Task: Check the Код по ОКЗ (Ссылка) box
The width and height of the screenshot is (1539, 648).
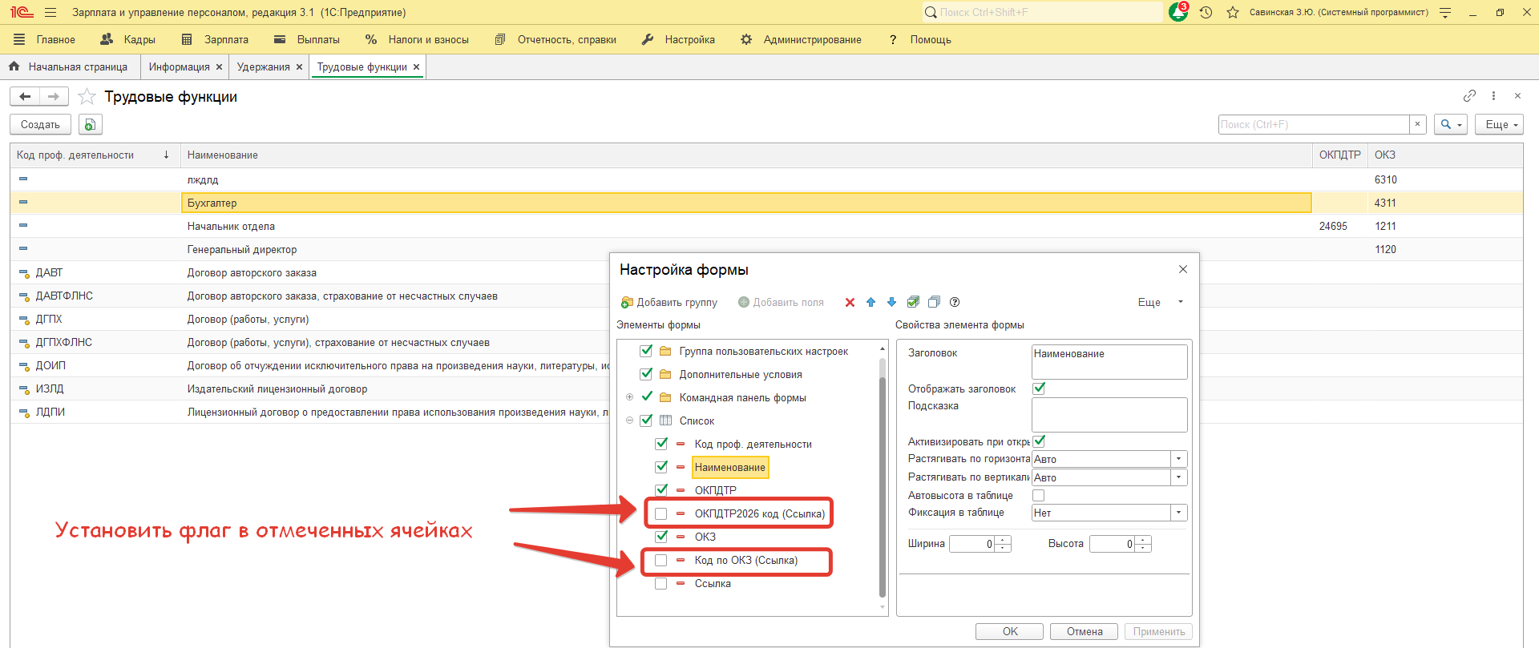Action: point(661,560)
